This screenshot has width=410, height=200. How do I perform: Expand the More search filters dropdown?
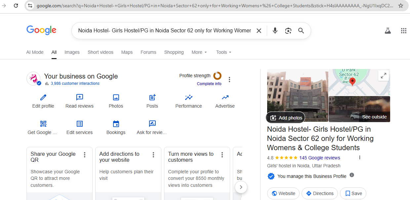click(199, 52)
